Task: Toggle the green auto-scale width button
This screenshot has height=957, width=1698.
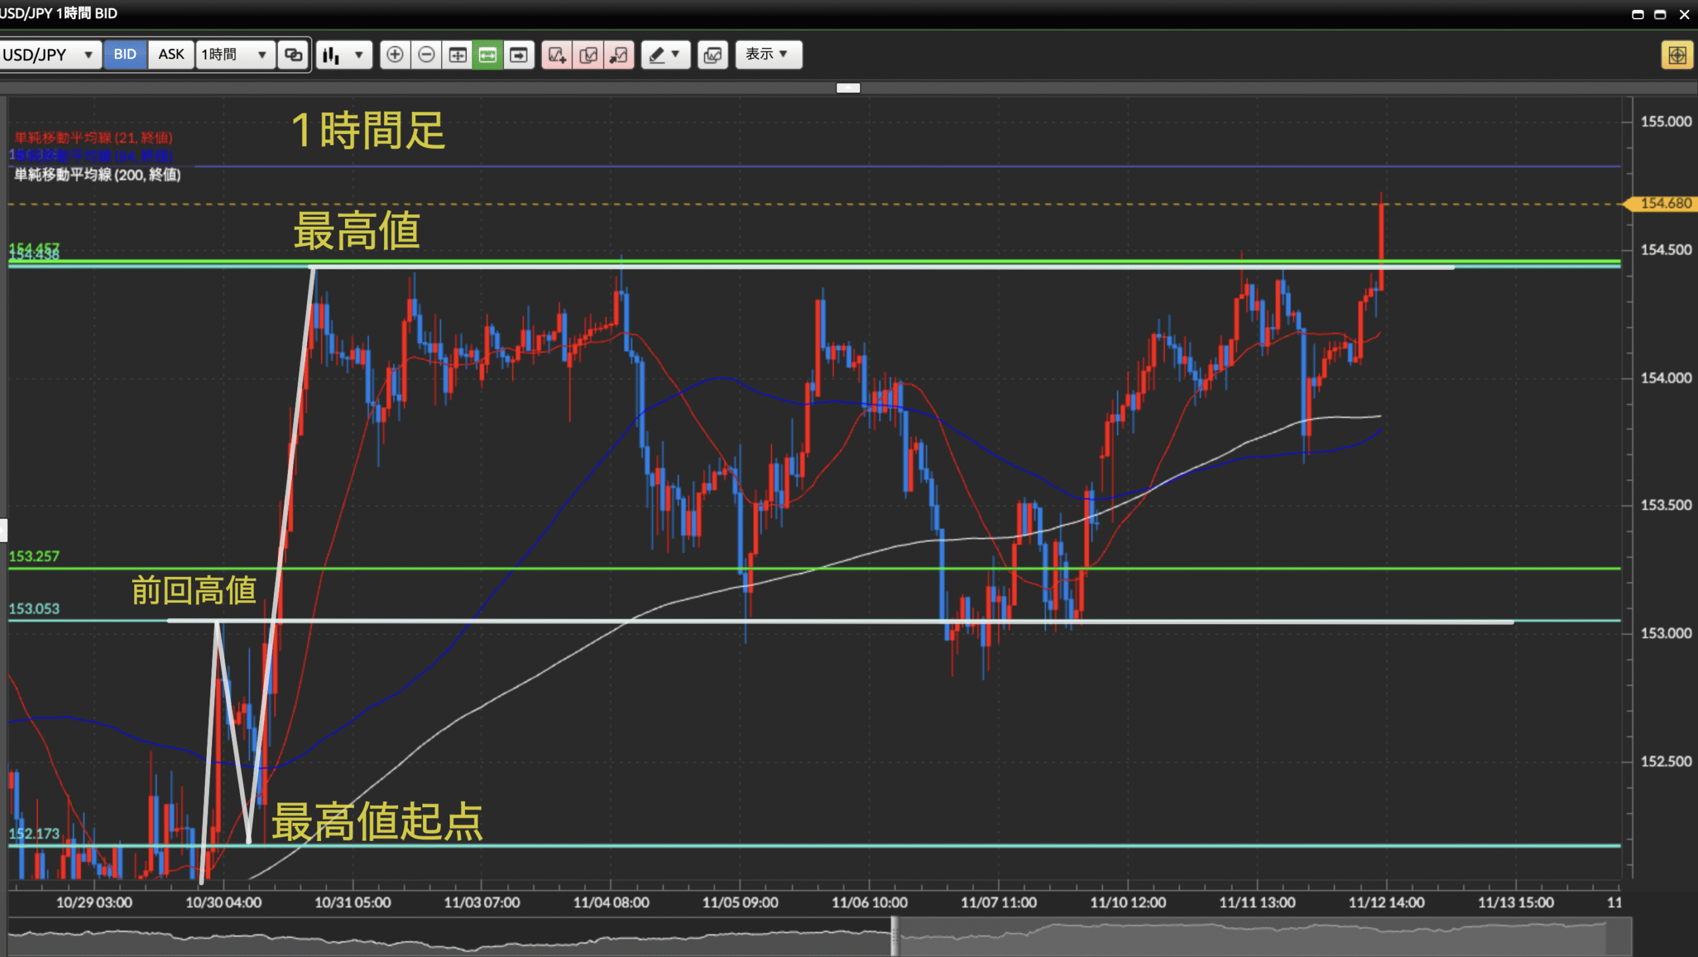Action: 488,54
